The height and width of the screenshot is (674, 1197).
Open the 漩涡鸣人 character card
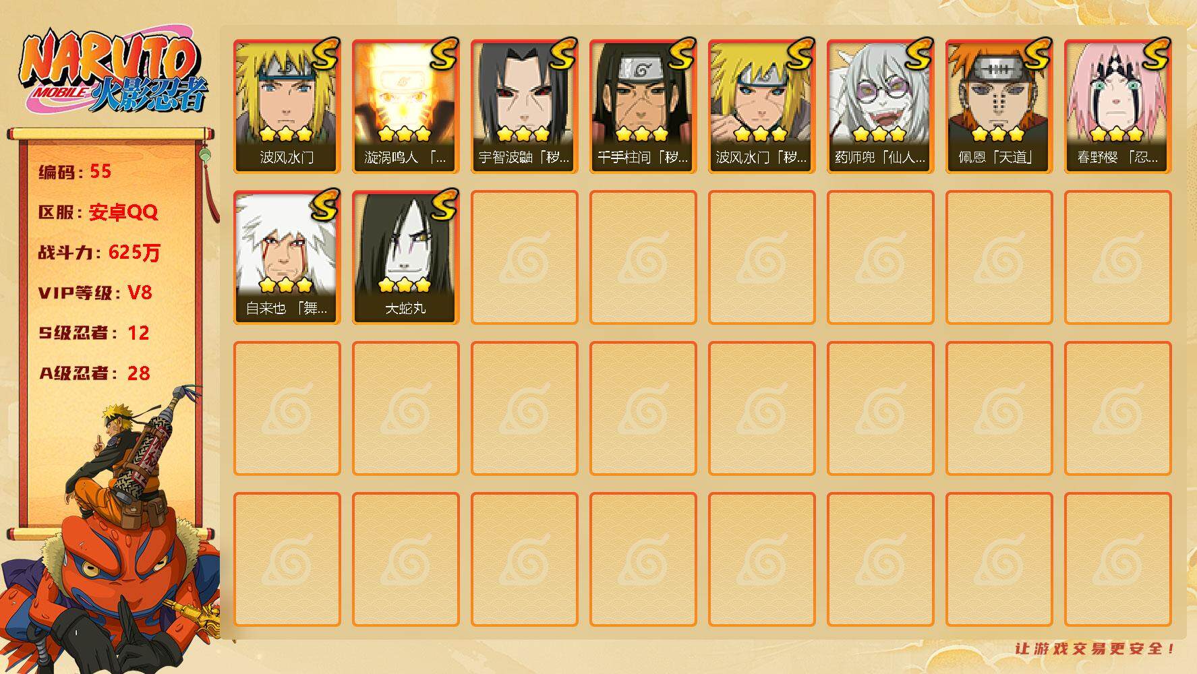pyautogui.click(x=405, y=106)
